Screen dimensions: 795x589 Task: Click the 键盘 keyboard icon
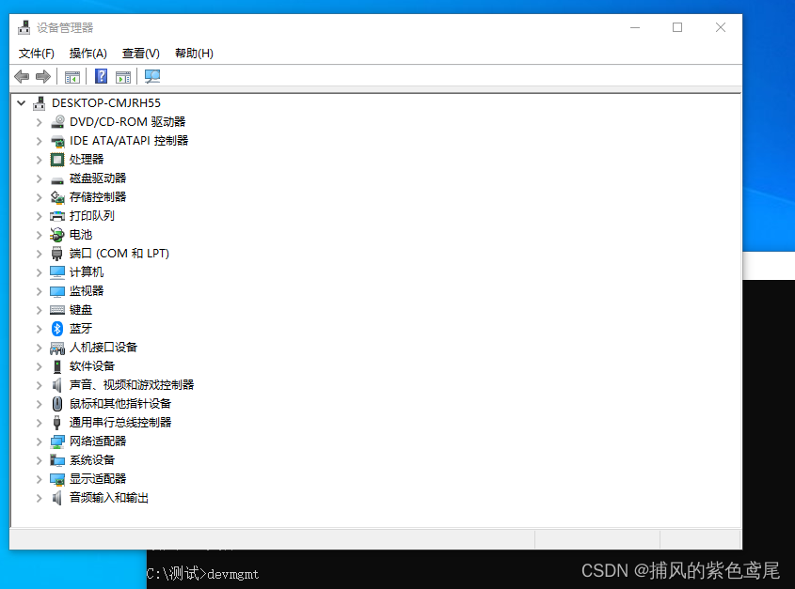57,310
